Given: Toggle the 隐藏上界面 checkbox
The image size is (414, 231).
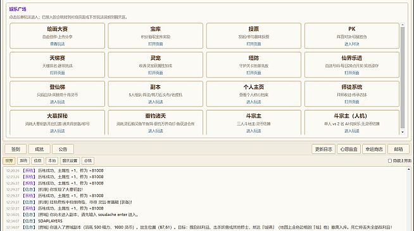Looking at the screenshot, I should (x=390, y=161).
